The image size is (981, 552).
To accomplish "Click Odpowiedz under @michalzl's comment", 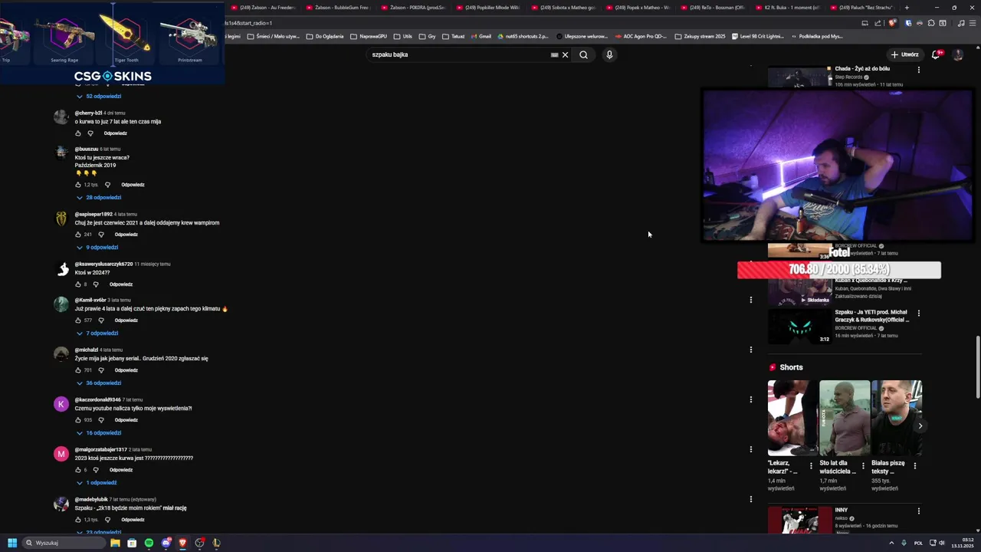I will tap(126, 370).
